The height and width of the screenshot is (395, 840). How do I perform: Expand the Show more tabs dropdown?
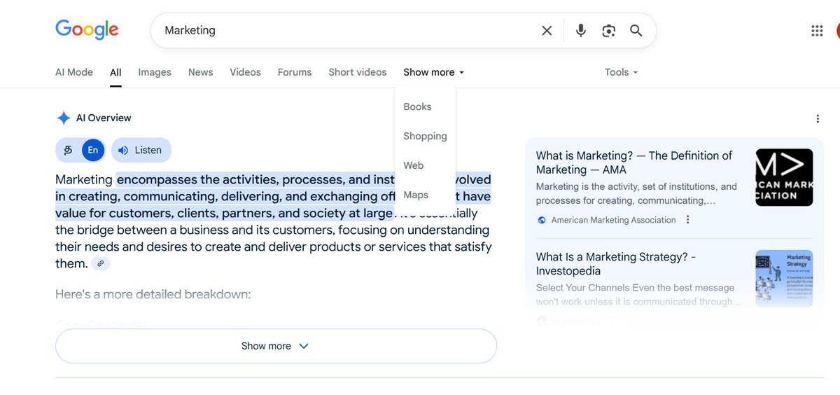click(x=433, y=72)
